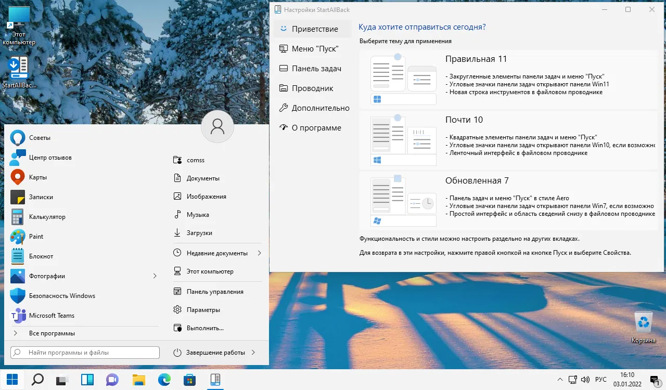Open Параметры settings from Start menu

(x=217, y=310)
